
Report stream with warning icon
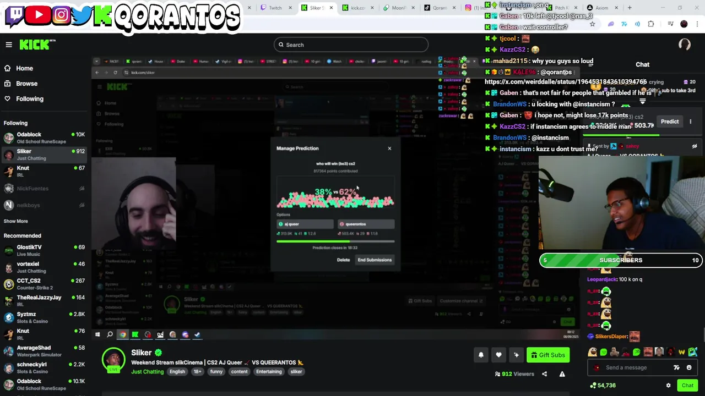coord(562,374)
